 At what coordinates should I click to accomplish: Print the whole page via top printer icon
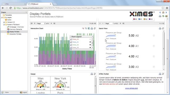[x=160, y=16]
